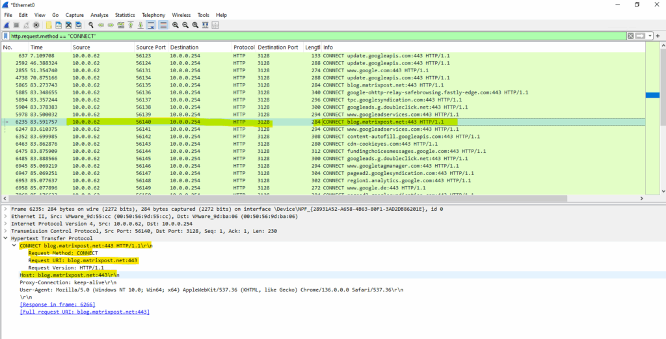The image size is (666, 339).
Task: Jump to the first packet
Action: tap(130, 25)
